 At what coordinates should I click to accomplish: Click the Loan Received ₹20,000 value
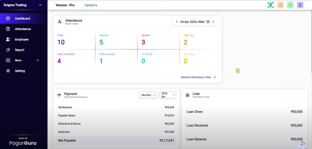(x=297, y=125)
